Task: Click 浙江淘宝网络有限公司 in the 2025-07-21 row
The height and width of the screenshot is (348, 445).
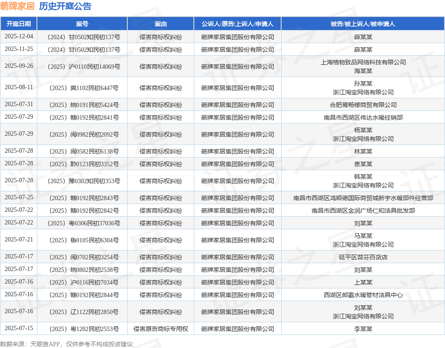Action: pyautogui.click(x=363, y=244)
